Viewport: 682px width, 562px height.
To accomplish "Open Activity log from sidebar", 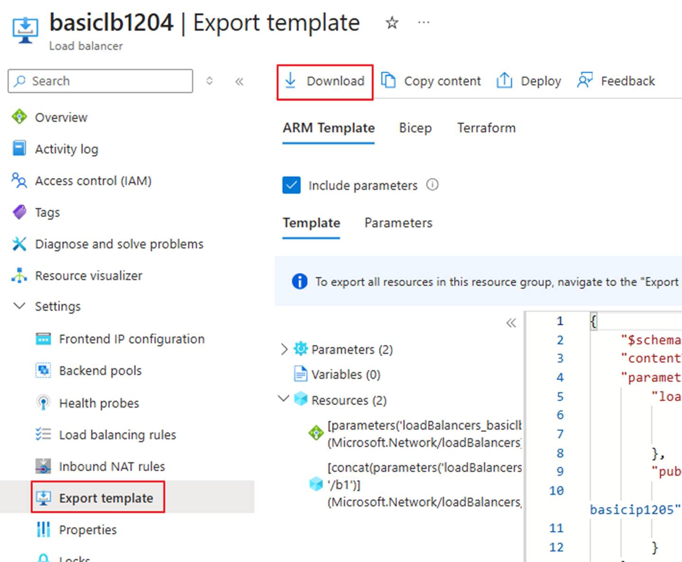I will [66, 149].
